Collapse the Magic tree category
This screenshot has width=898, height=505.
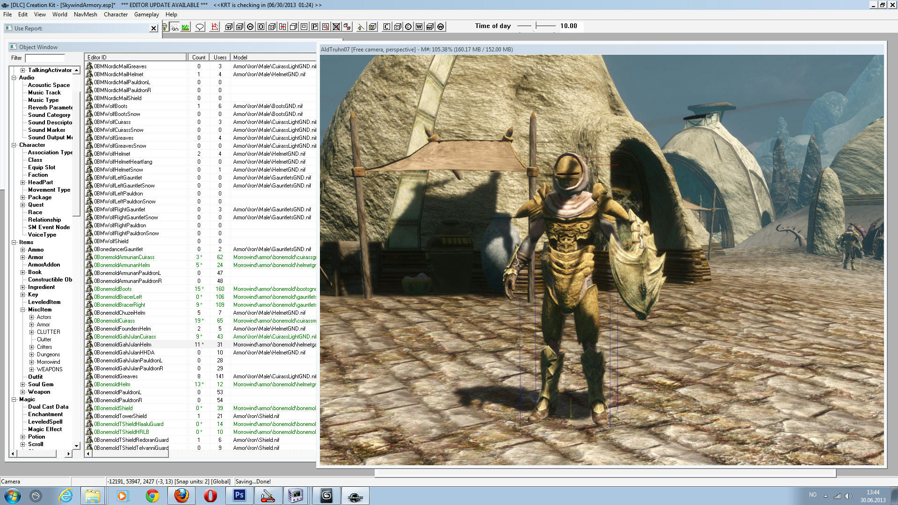(x=14, y=399)
